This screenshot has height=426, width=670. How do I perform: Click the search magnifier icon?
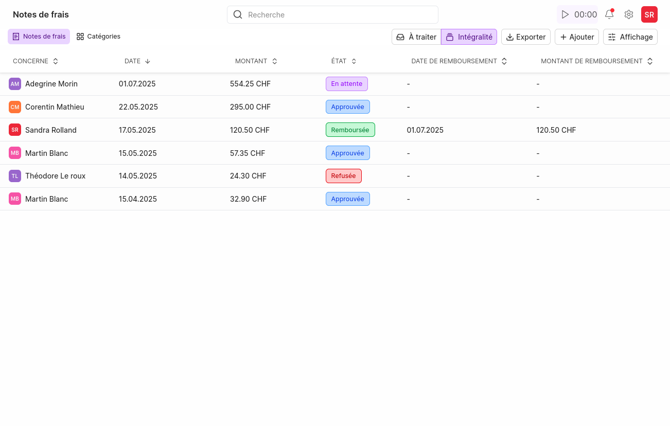[238, 14]
